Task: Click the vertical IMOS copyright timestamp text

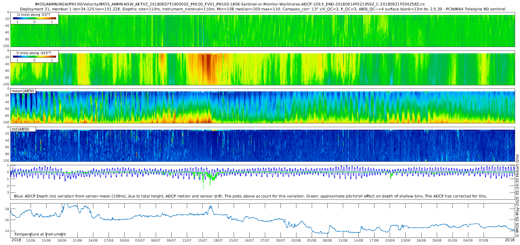Action: tap(517, 196)
